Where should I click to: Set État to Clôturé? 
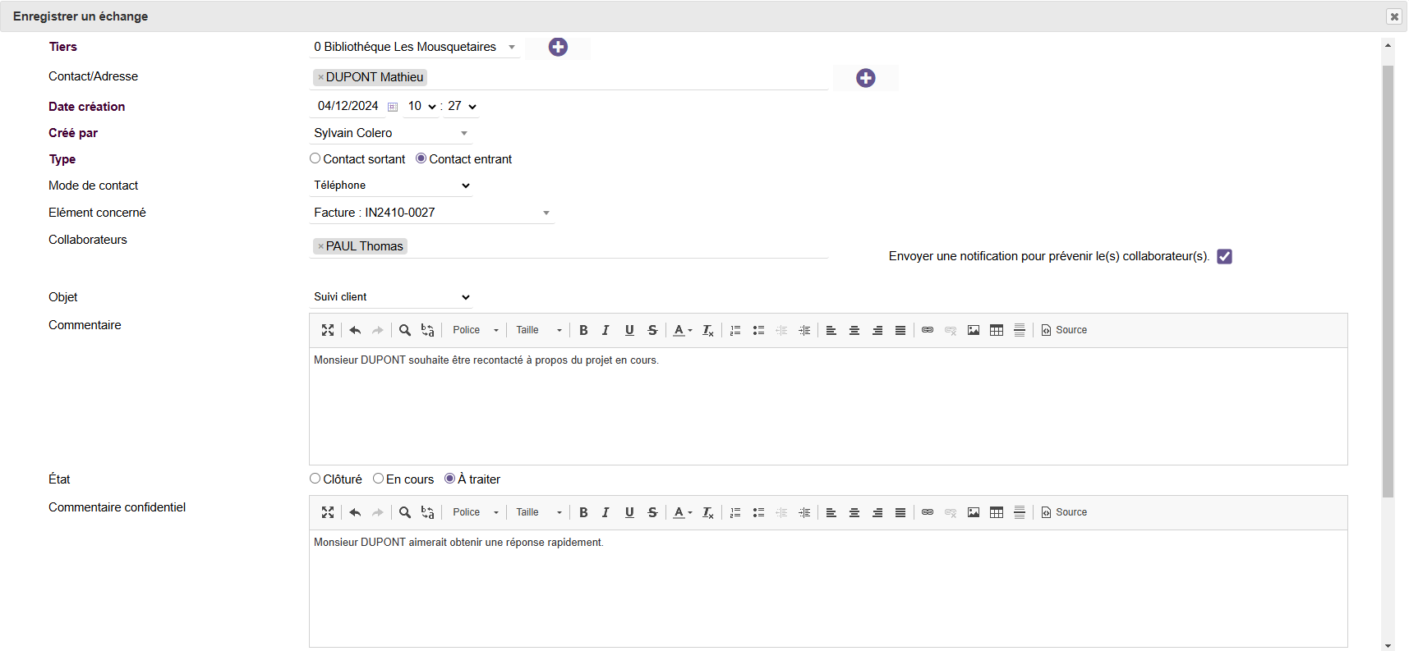pyautogui.click(x=315, y=479)
